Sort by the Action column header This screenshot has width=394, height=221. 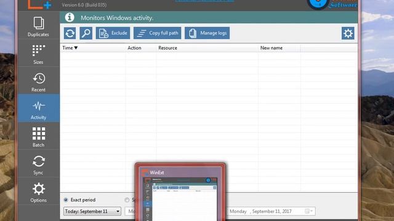coord(141,48)
